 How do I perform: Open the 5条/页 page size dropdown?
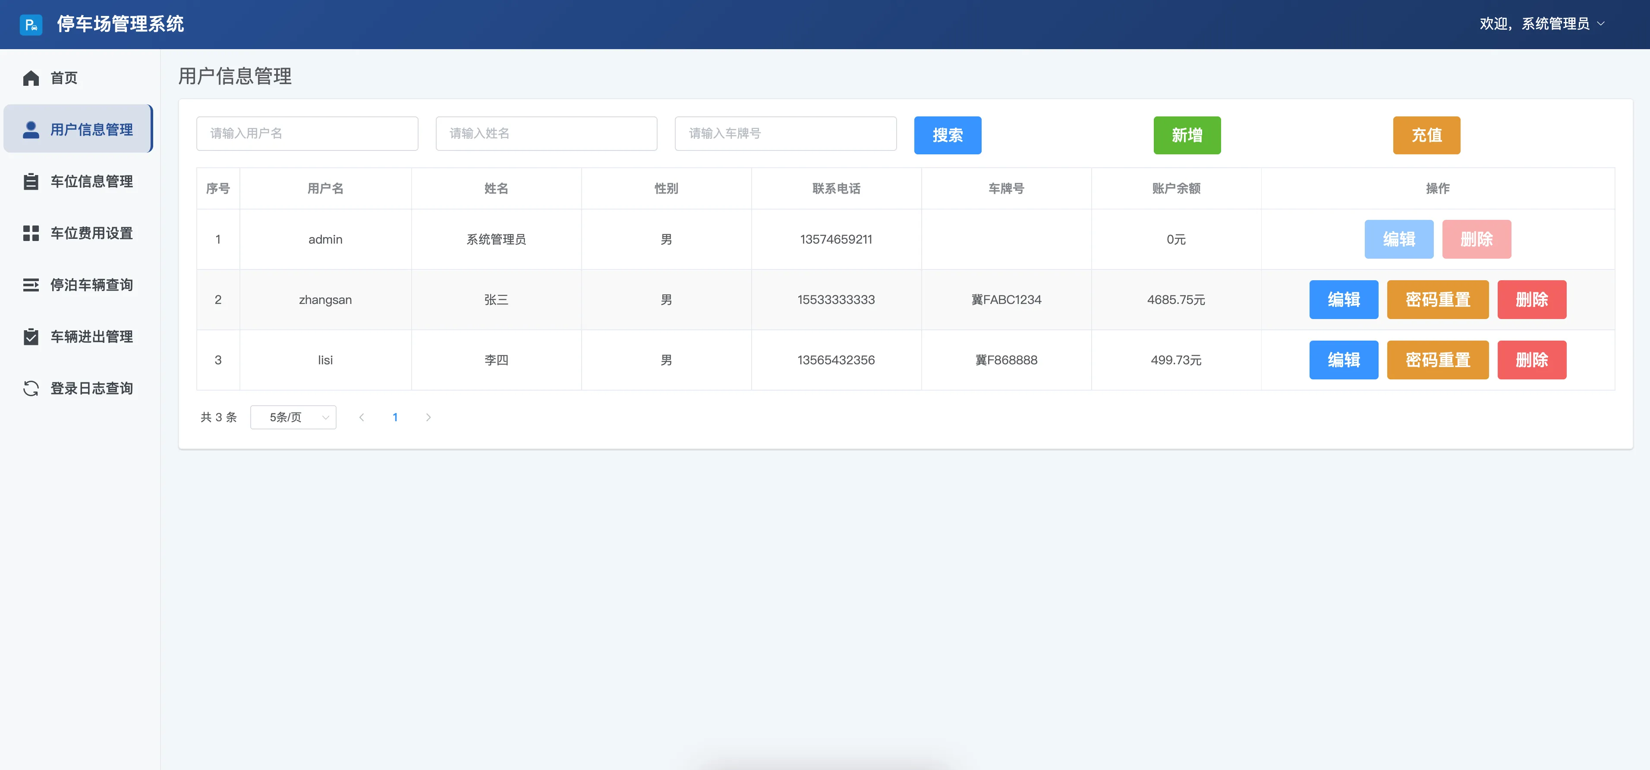tap(293, 417)
